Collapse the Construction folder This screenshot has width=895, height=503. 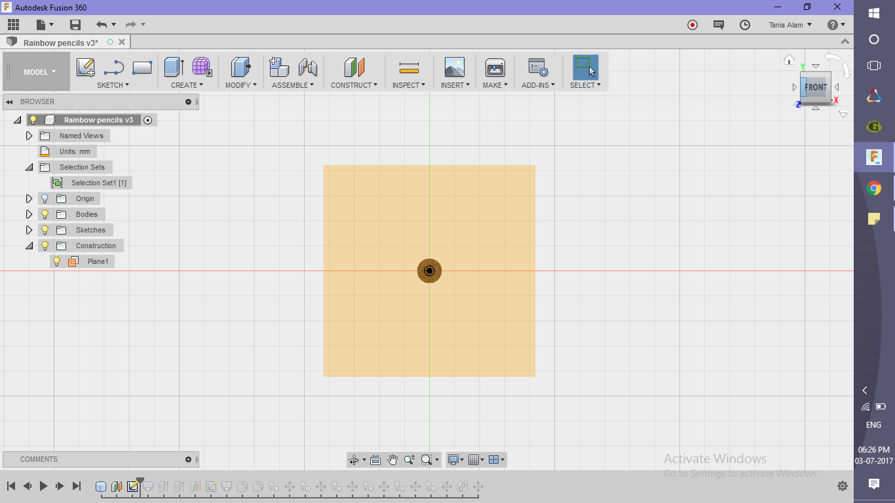click(x=29, y=246)
